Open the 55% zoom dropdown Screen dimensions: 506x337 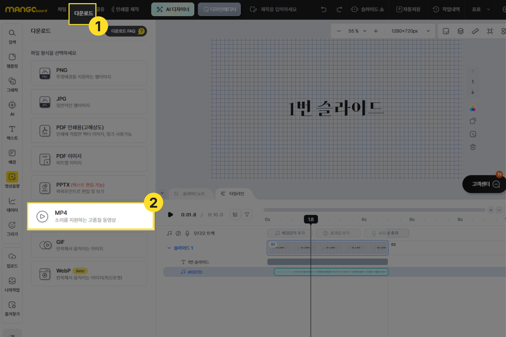(x=357, y=31)
